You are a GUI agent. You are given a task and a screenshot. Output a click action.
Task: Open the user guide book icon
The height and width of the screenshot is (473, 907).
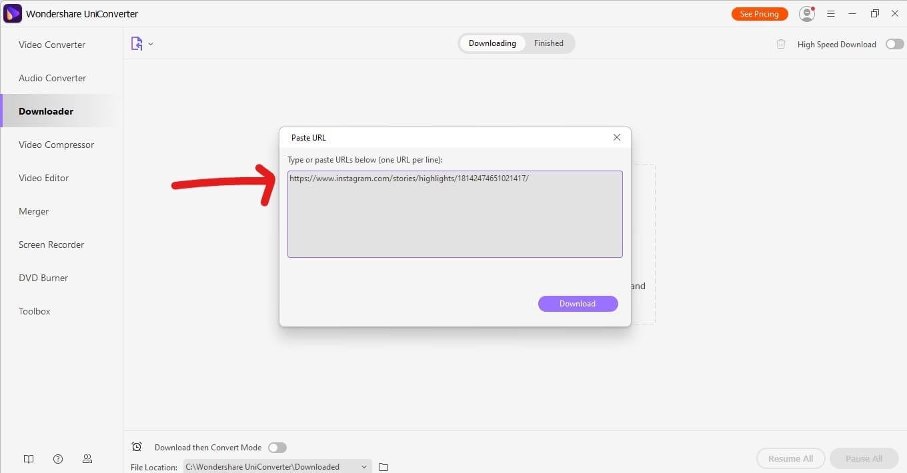(29, 459)
